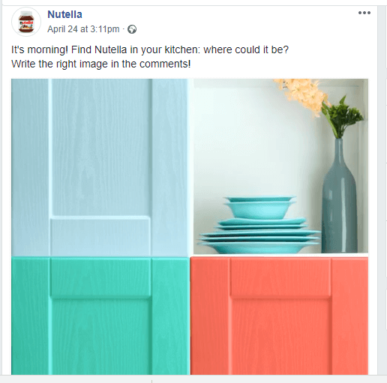Open the Nutella page name link
This screenshot has width=387, height=383.
[64, 14]
